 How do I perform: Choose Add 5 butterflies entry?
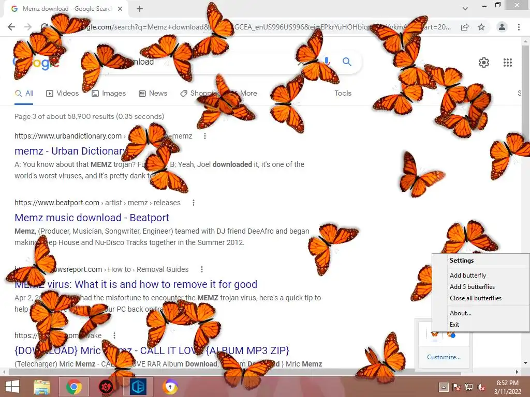[x=472, y=286]
